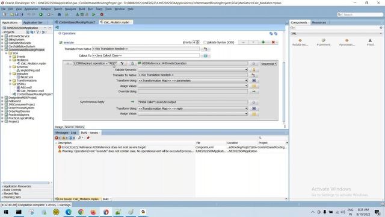Click the Translate From Native browse icon
Viewport: 385px width, 217px height.
206,49
